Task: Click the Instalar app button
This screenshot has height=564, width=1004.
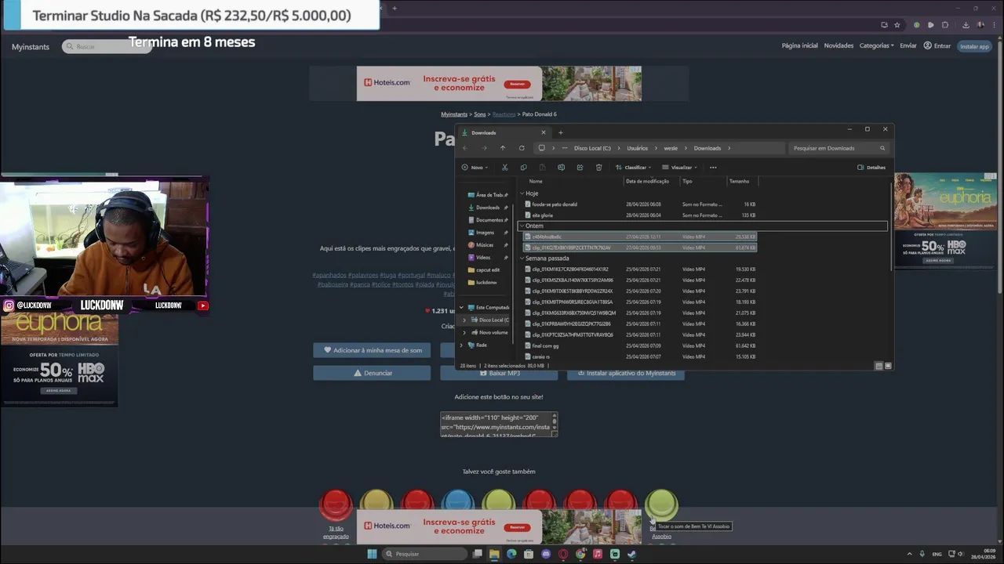Action: [974, 46]
